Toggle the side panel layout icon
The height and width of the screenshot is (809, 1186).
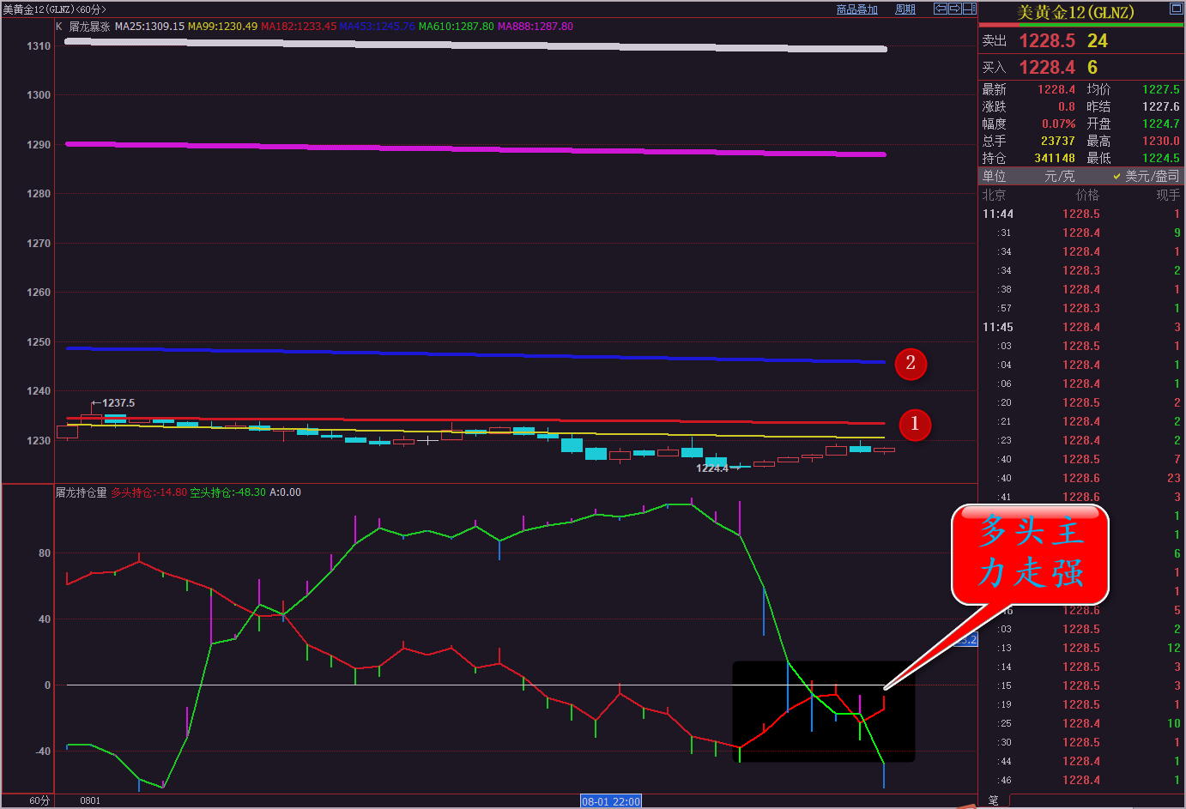pyautogui.click(x=969, y=9)
